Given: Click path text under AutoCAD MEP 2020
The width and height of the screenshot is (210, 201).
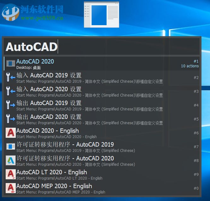Looking at the screenshot, I should [61, 192].
